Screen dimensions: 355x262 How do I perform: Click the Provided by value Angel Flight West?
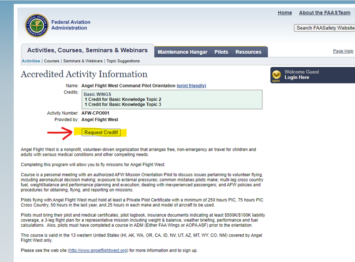tap(100, 120)
